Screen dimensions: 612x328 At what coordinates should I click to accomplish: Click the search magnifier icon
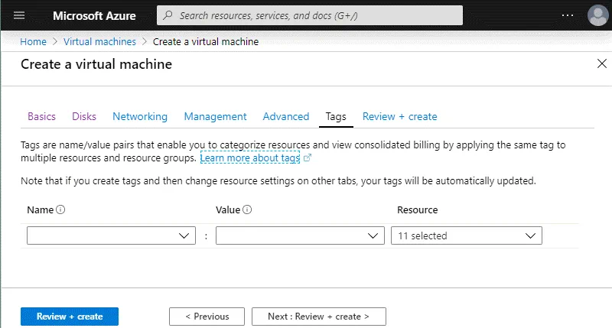coord(168,15)
